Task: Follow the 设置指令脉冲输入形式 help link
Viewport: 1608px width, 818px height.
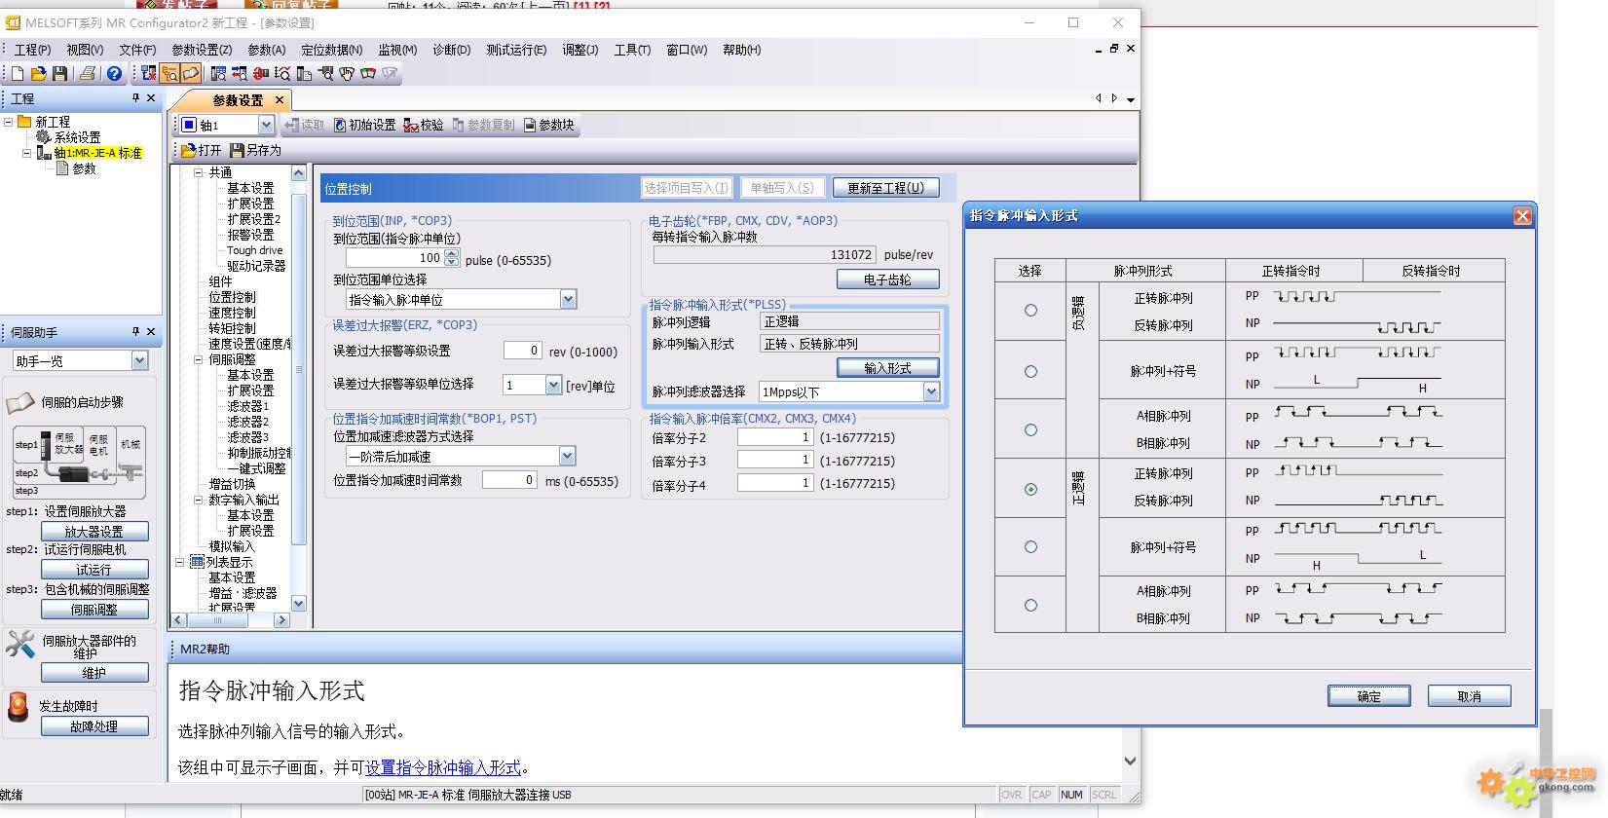Action: [443, 767]
